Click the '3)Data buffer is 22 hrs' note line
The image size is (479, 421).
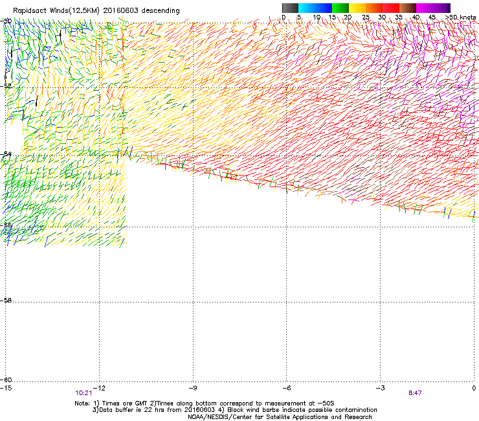coord(234,410)
